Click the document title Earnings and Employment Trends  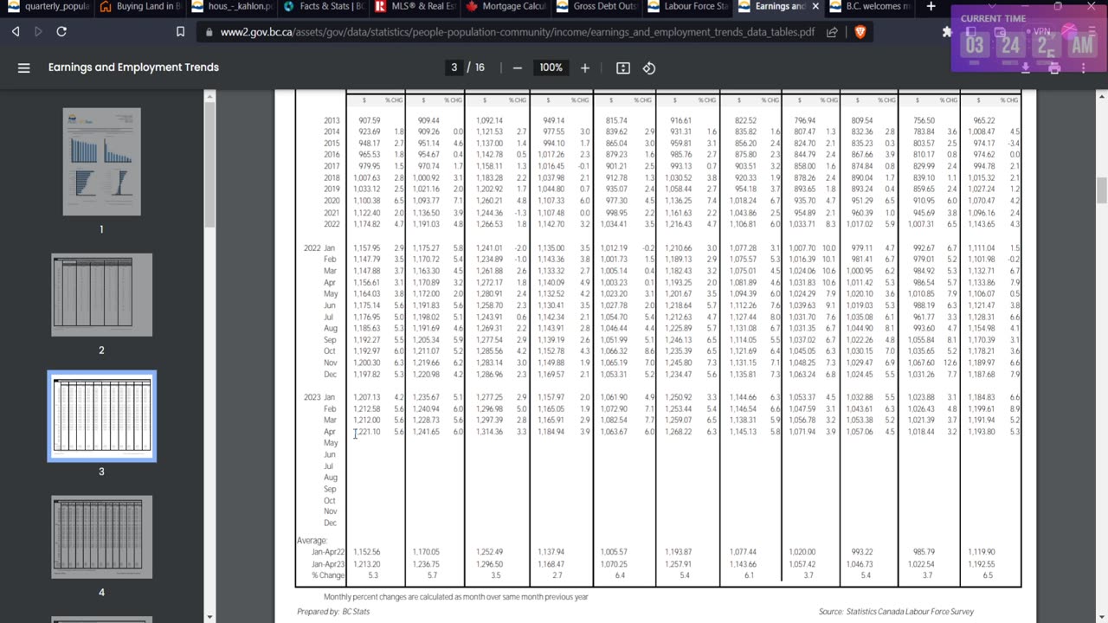[x=133, y=67]
